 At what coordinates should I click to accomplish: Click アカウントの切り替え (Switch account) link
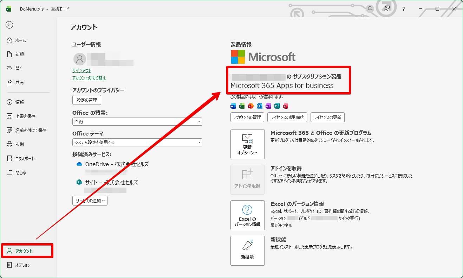point(89,78)
